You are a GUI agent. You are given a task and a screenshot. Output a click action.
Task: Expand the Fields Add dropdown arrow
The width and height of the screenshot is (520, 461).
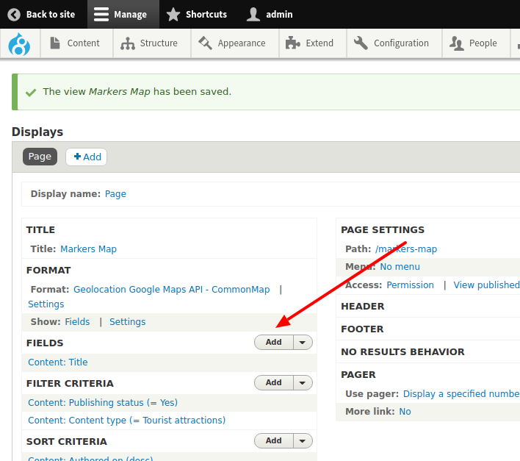pyautogui.click(x=303, y=343)
